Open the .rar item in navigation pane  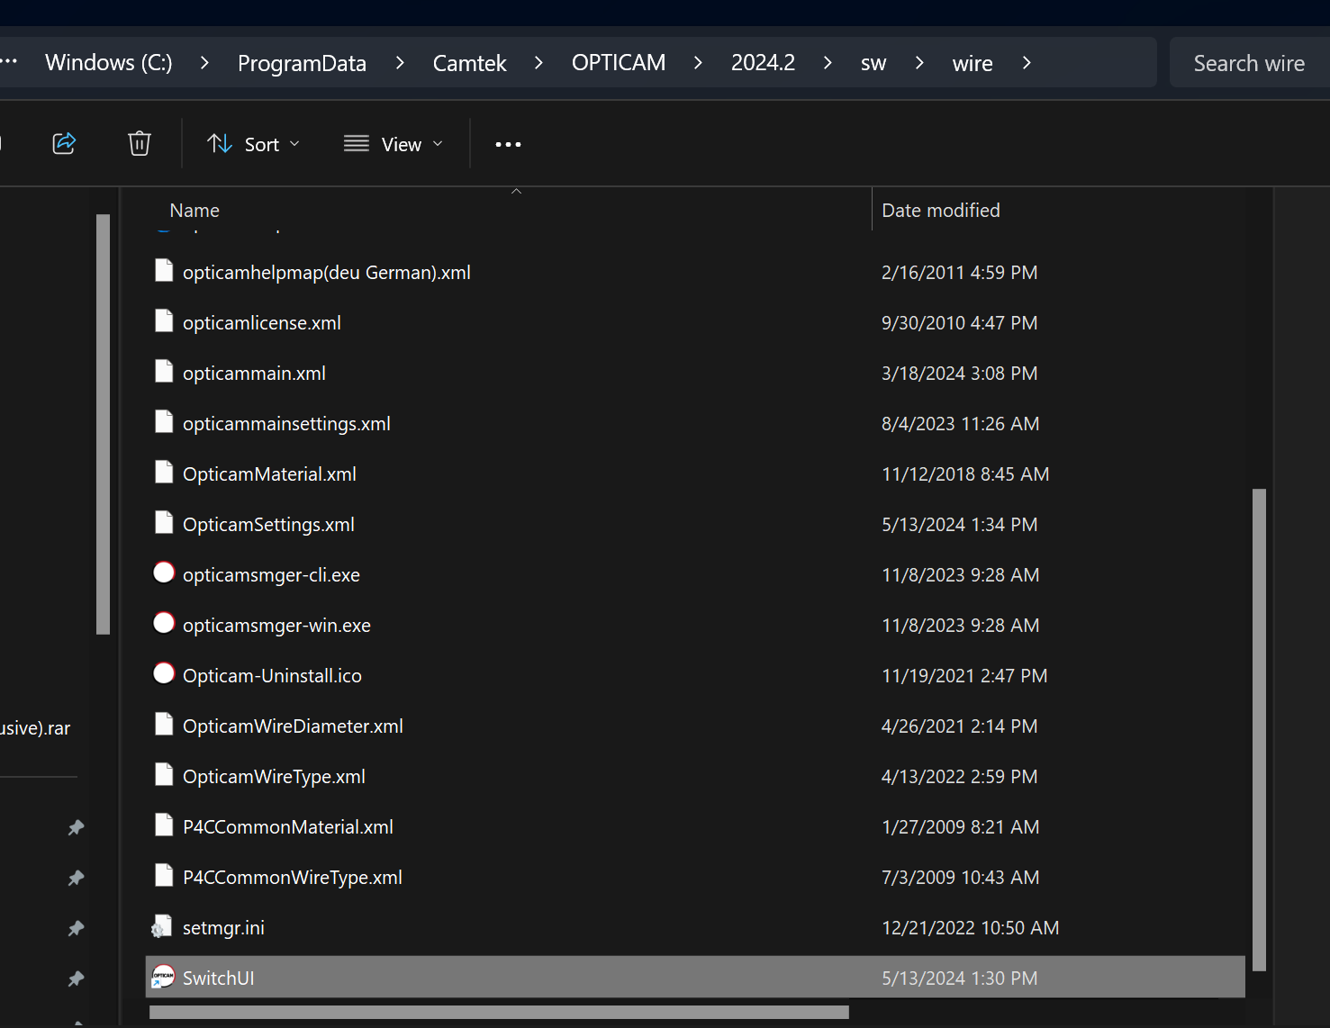pyautogui.click(x=35, y=728)
